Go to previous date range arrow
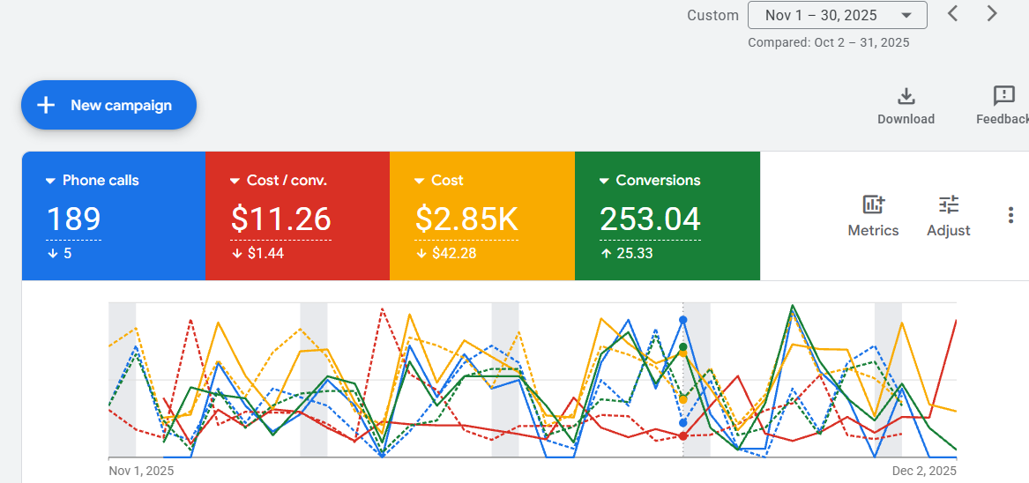Screen dimensions: 1029x483 pyautogui.click(x=952, y=14)
